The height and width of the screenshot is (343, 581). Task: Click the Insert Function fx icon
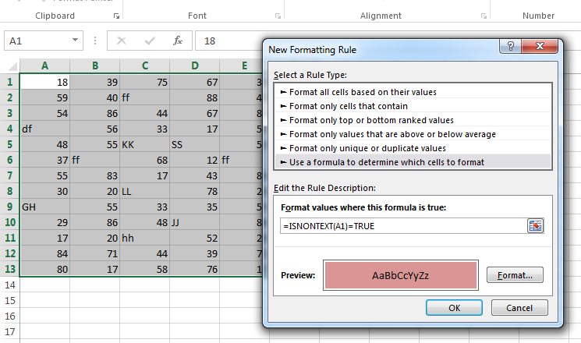point(178,41)
